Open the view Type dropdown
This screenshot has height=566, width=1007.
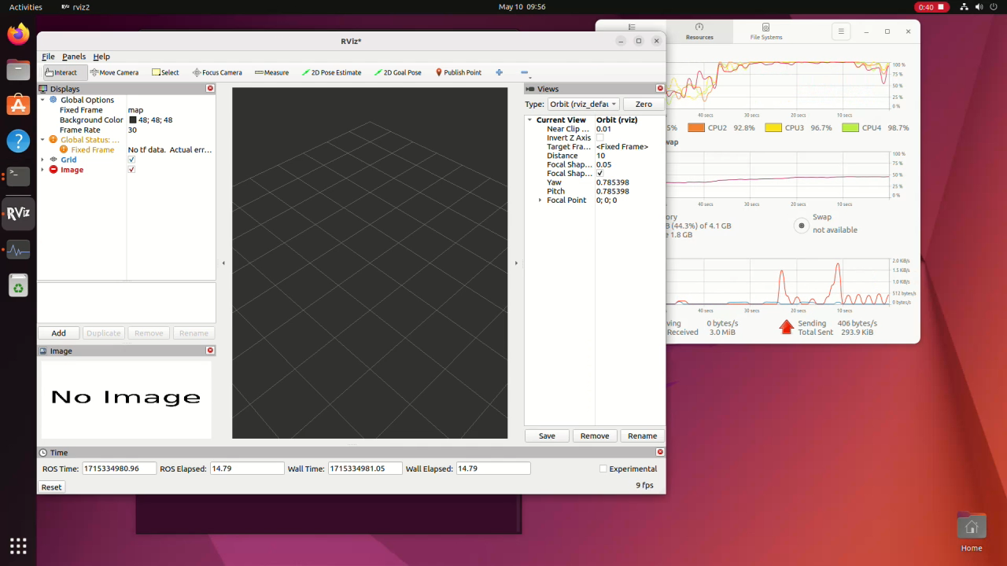pos(582,105)
